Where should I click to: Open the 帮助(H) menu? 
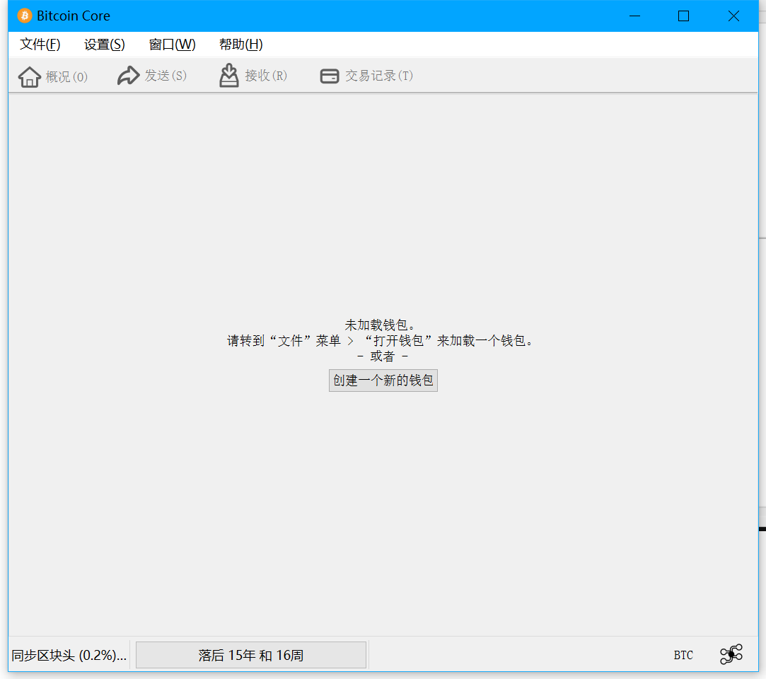pyautogui.click(x=241, y=45)
